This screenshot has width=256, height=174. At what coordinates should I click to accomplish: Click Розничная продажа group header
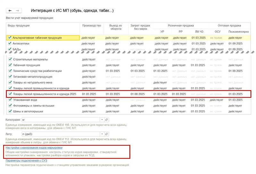click(x=181, y=26)
